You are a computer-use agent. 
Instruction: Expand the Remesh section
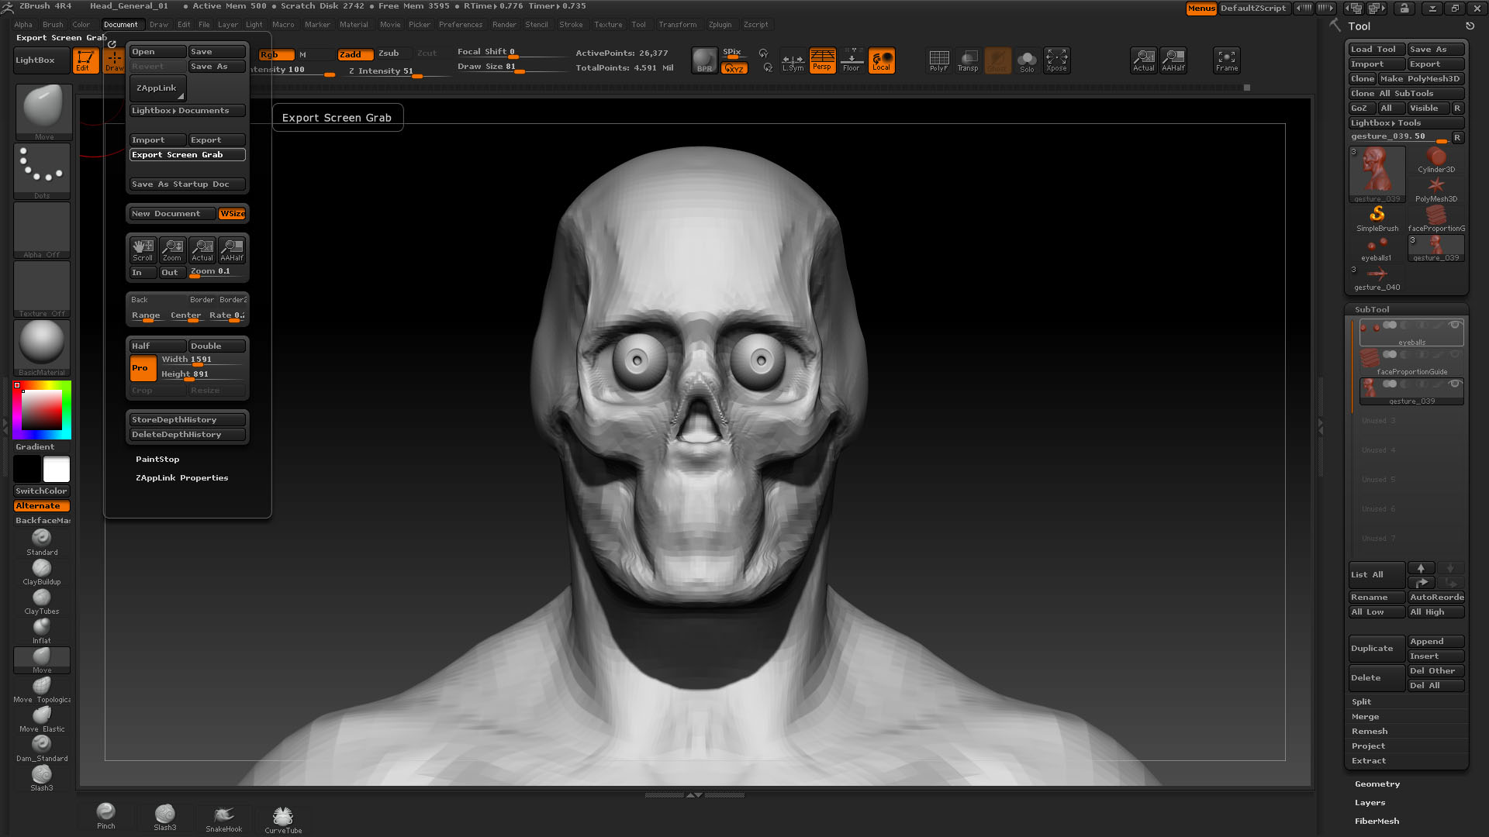(1370, 732)
